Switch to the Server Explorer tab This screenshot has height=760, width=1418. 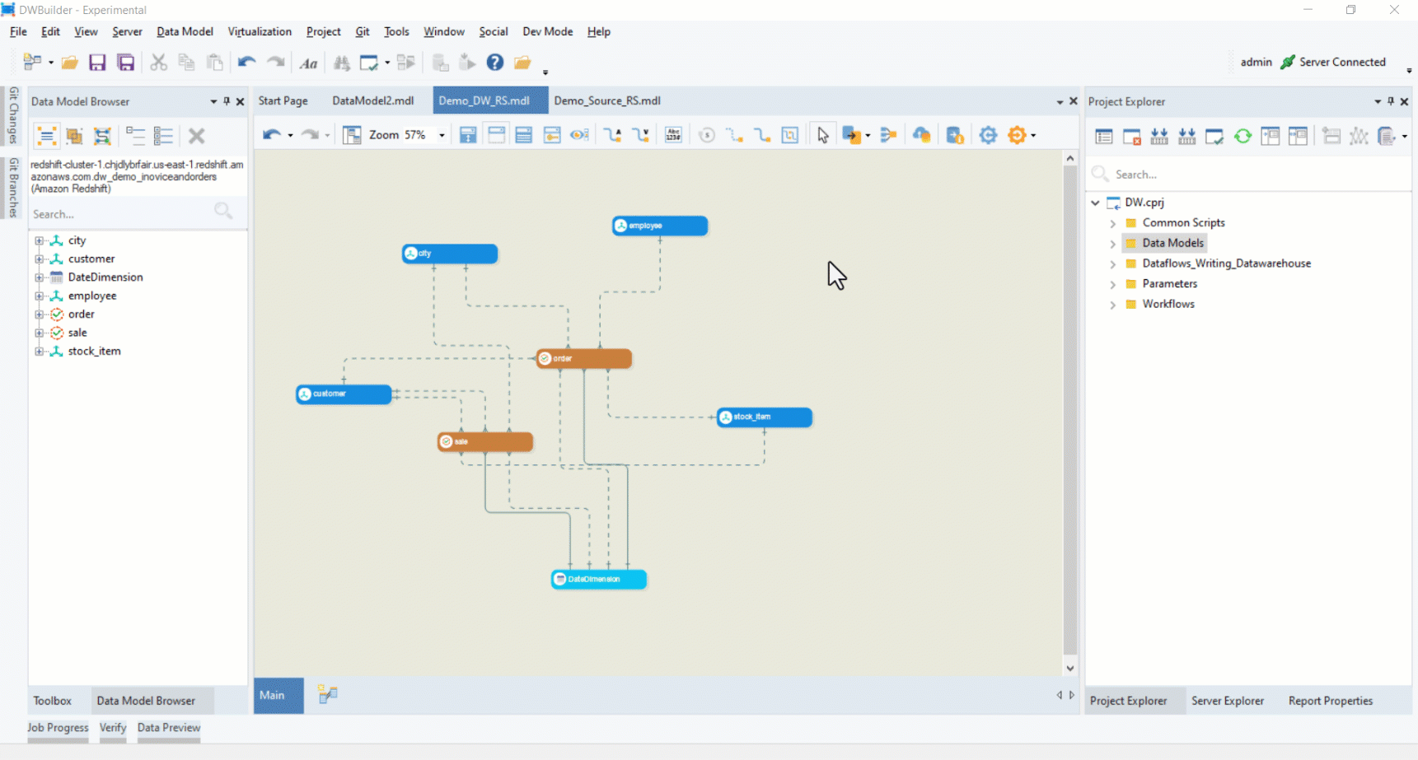1227,701
